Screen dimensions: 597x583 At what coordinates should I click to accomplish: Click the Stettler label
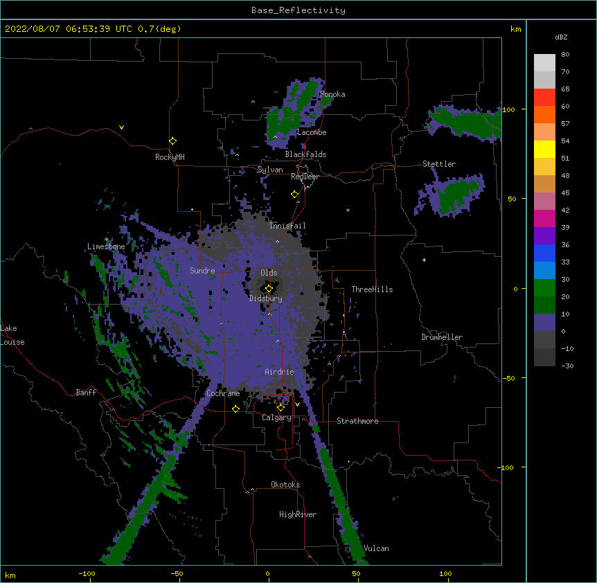tap(439, 164)
